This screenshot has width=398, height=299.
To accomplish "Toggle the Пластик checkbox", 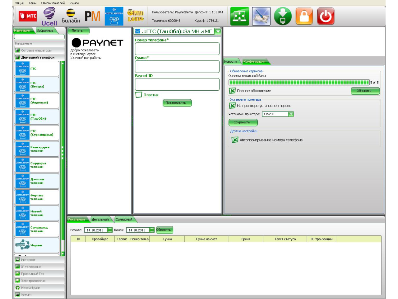I will [x=139, y=95].
